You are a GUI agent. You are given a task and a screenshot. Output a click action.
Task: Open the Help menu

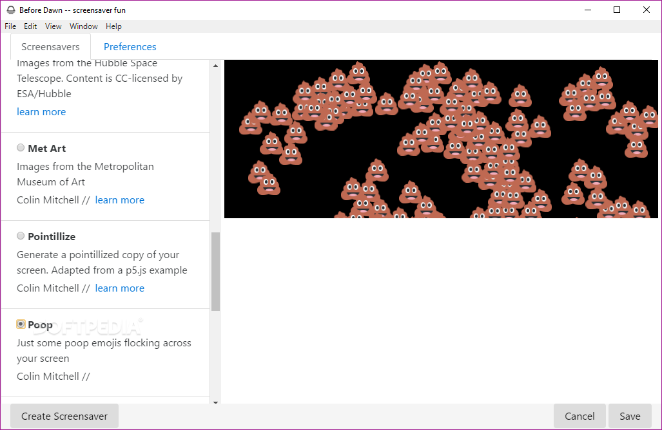coord(113,26)
